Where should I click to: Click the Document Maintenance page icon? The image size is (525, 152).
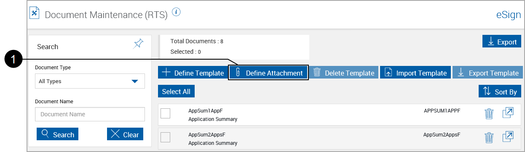34,13
